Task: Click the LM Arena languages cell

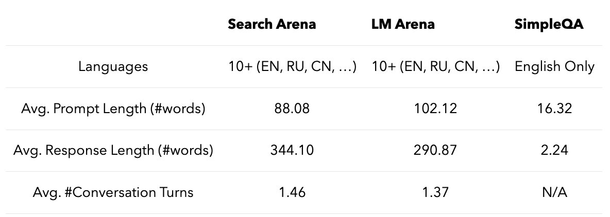Action: (435, 66)
